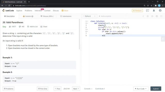Collapse the fold arrow on line 6
This screenshot has height=92, width=165.
click(88, 31)
